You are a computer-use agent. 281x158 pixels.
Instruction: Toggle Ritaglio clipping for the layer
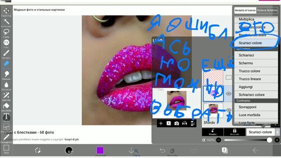(x=213, y=132)
